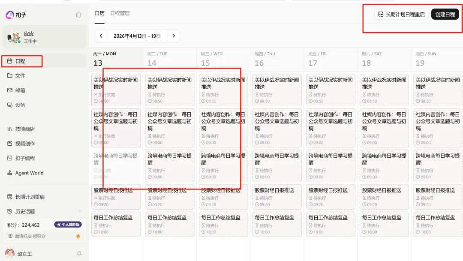The image size is (463, 261).
Task: Open 视频创作 video creation
Action: (x=44, y=144)
